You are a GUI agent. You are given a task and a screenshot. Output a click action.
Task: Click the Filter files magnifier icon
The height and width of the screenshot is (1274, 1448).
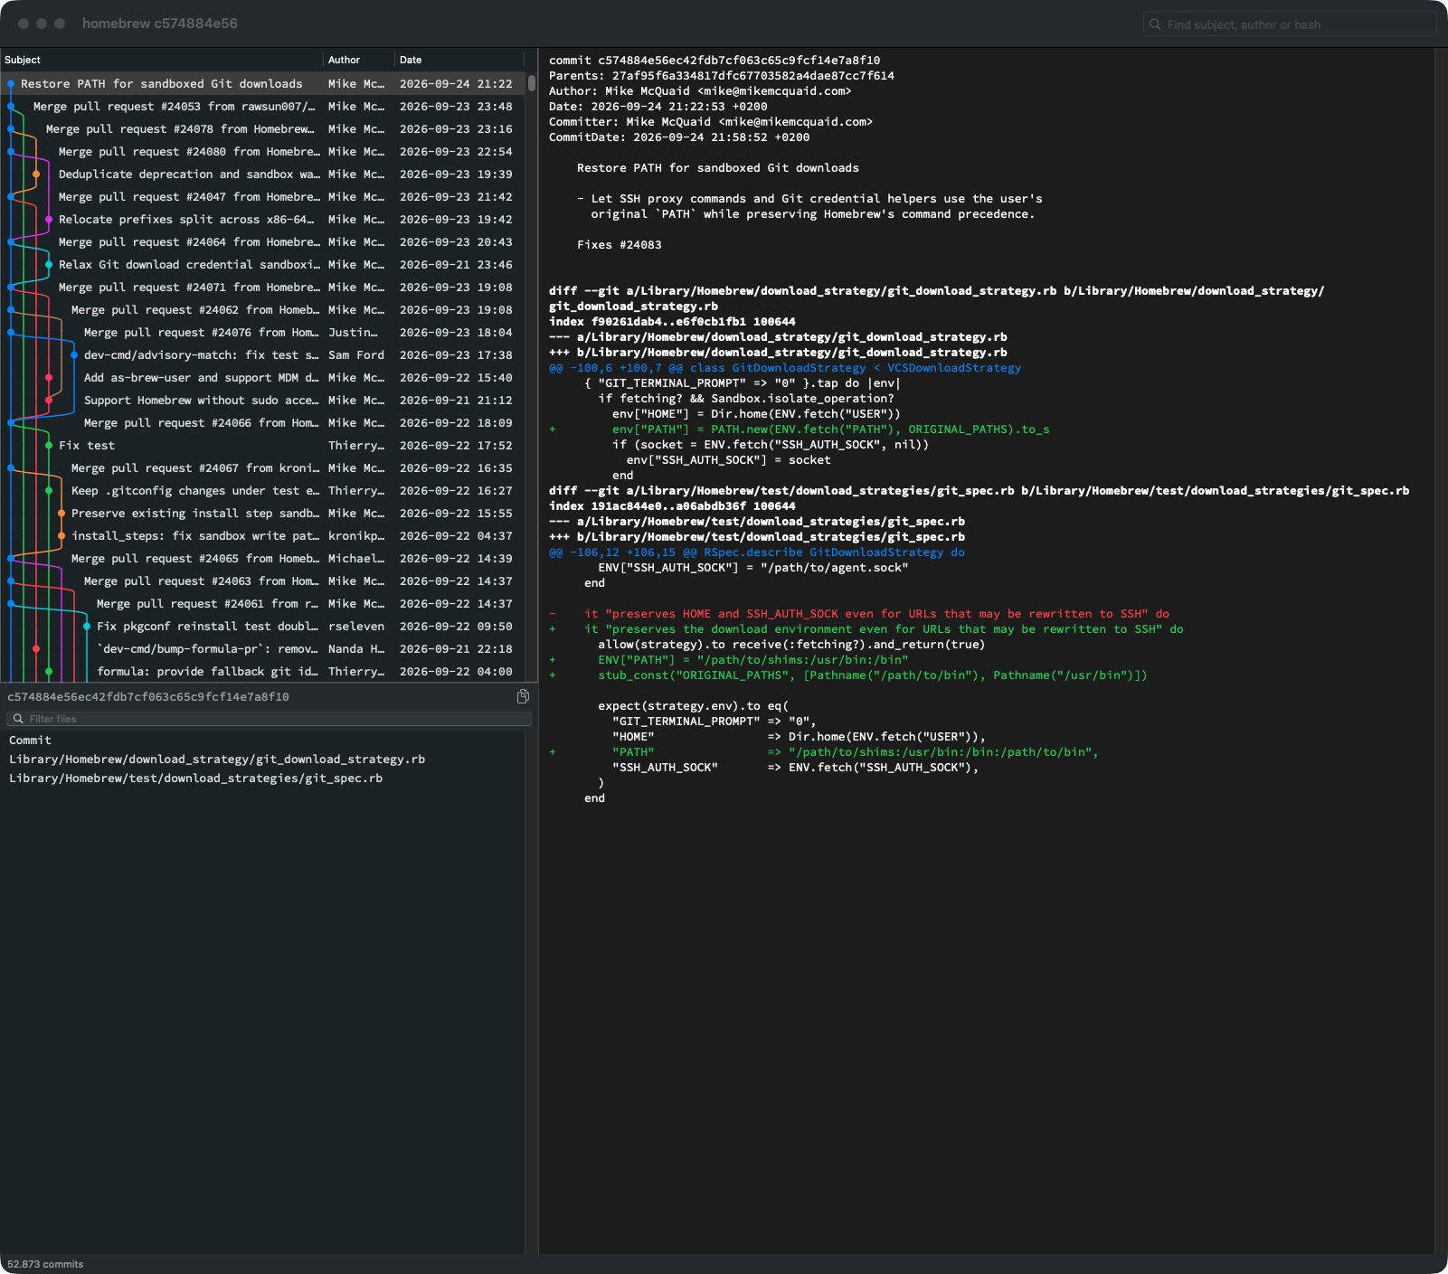tap(18, 719)
